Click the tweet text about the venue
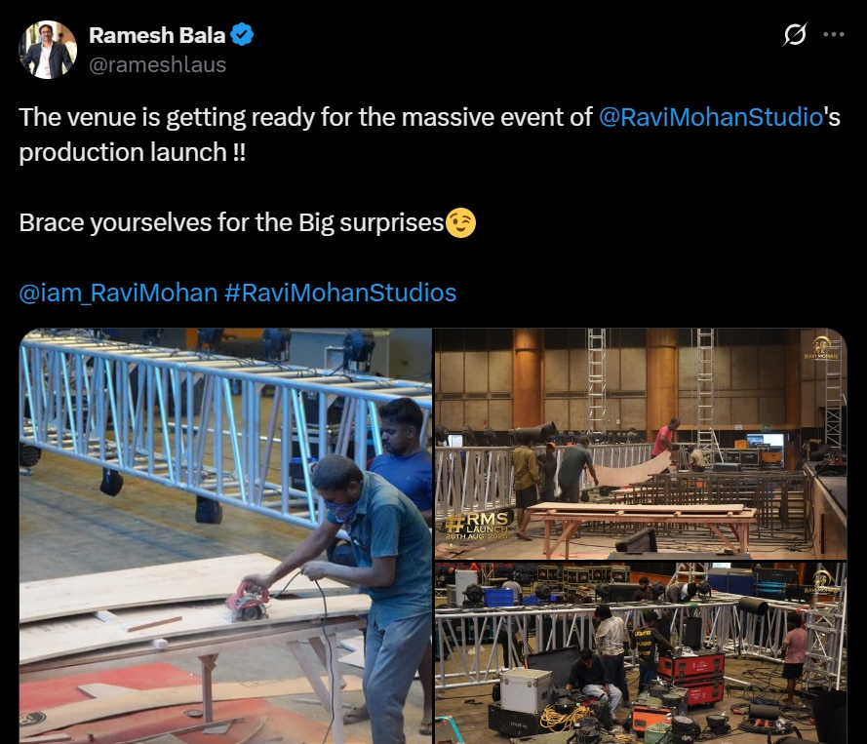Viewport: 867px width, 744px height. tap(430, 135)
